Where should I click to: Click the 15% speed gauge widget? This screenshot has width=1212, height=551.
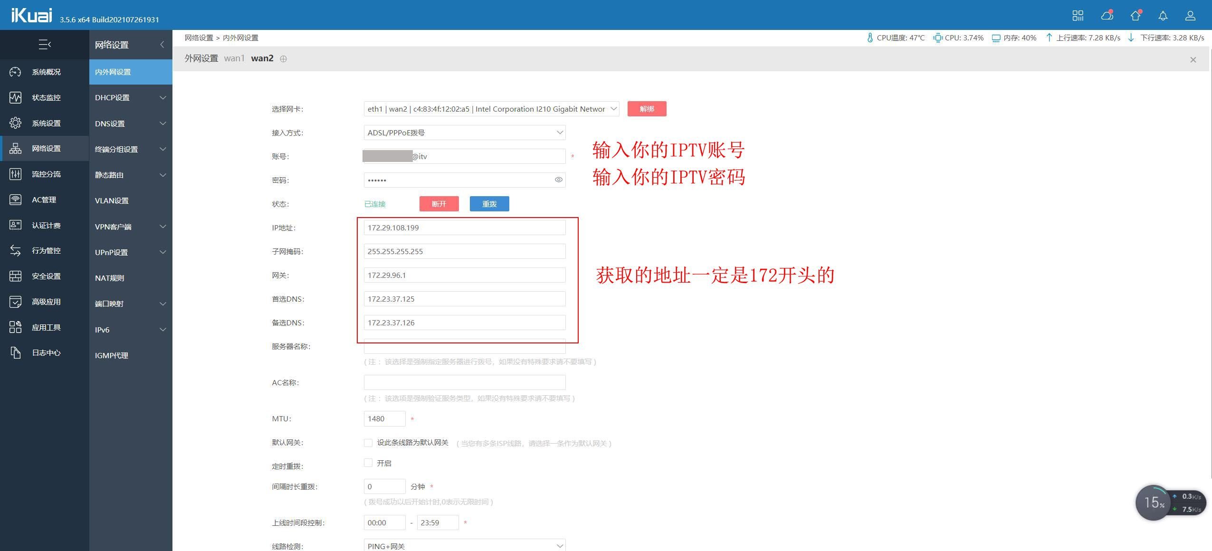(x=1153, y=503)
